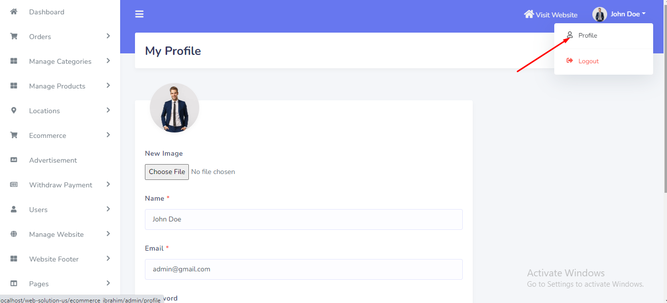The image size is (667, 303).
Task: Click the Advertisement icon in sidebar
Action: (14, 160)
